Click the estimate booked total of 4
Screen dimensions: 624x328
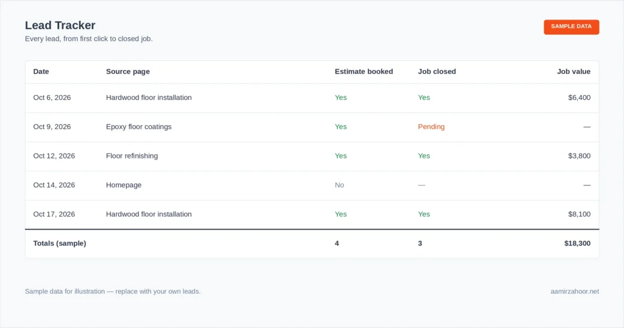pos(336,243)
